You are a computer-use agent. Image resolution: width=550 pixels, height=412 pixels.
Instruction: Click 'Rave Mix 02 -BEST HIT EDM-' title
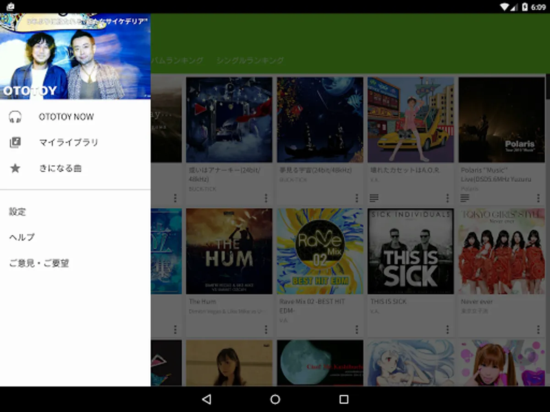(312, 306)
